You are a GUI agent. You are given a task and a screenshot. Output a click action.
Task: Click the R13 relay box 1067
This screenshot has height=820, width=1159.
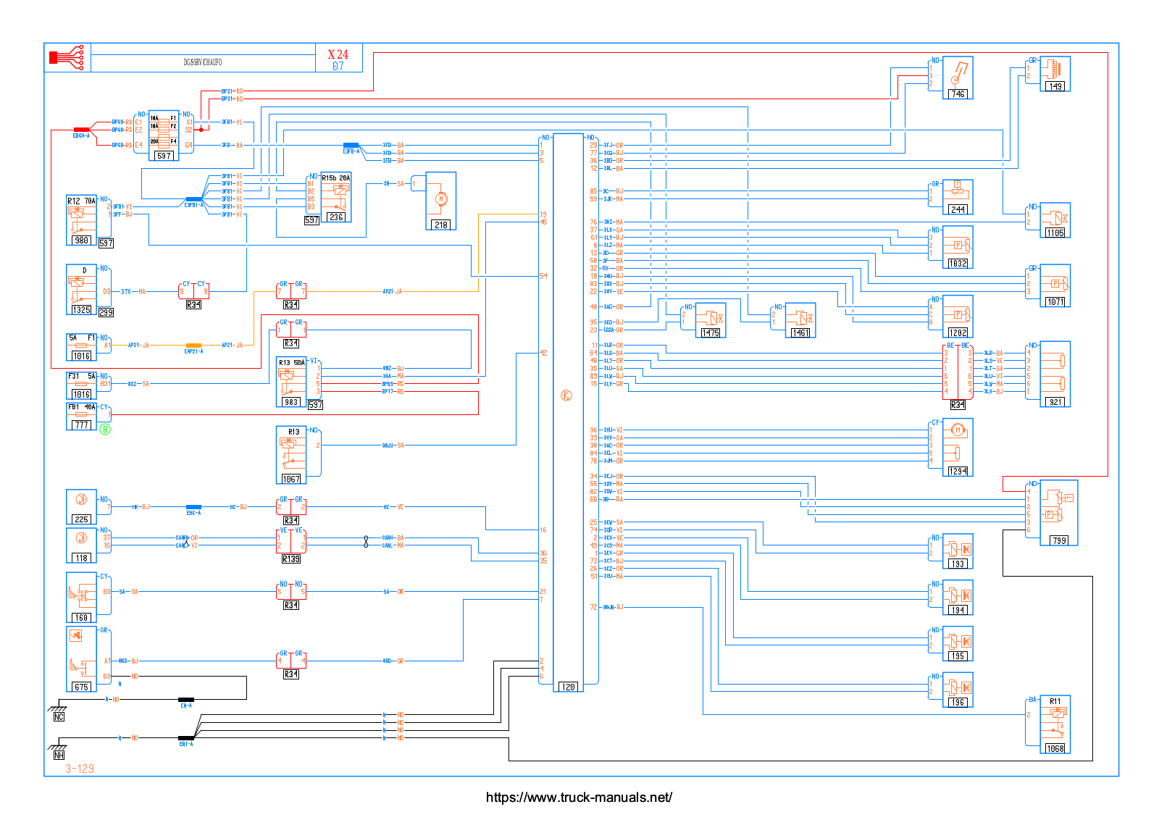tap(291, 455)
